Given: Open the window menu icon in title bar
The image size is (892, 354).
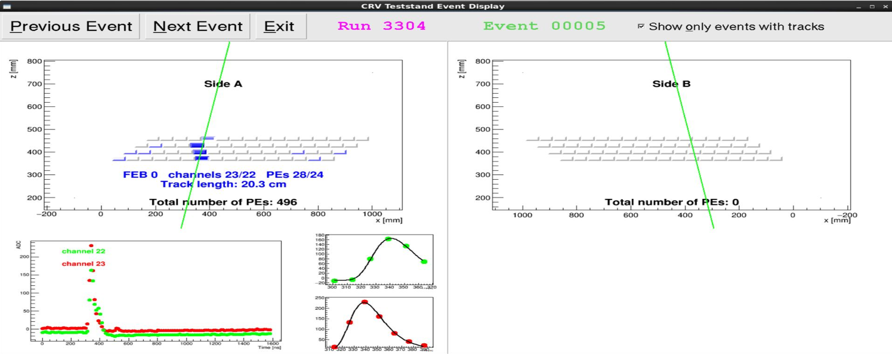Looking at the screenshot, I should tap(7, 6).
